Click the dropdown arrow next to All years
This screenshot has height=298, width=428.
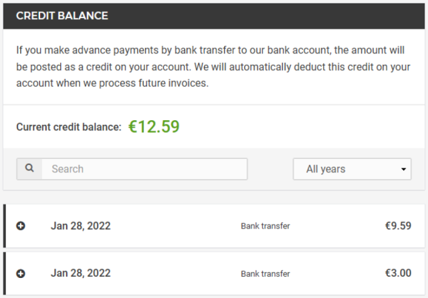point(403,169)
